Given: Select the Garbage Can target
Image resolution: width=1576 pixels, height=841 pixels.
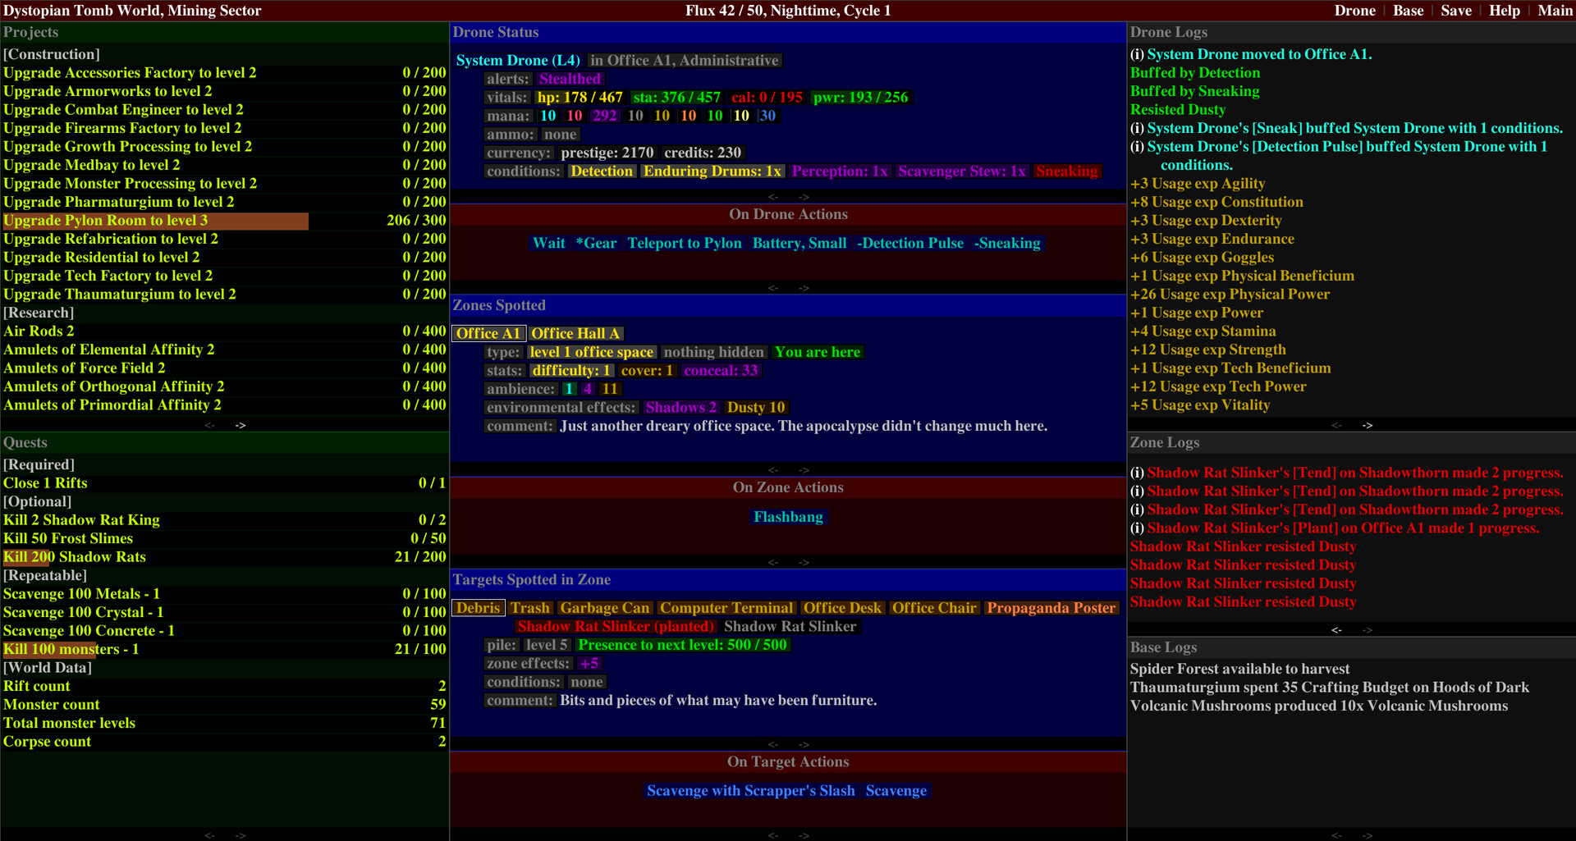Looking at the screenshot, I should (x=605, y=608).
